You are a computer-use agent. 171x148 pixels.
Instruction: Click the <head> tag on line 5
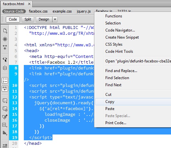coord(32,51)
